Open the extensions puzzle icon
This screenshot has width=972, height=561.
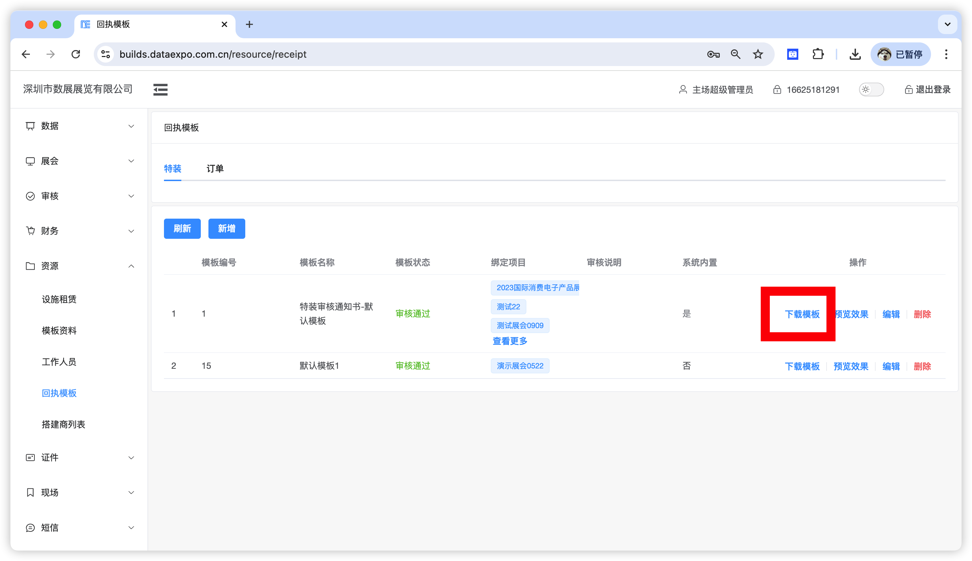click(818, 54)
